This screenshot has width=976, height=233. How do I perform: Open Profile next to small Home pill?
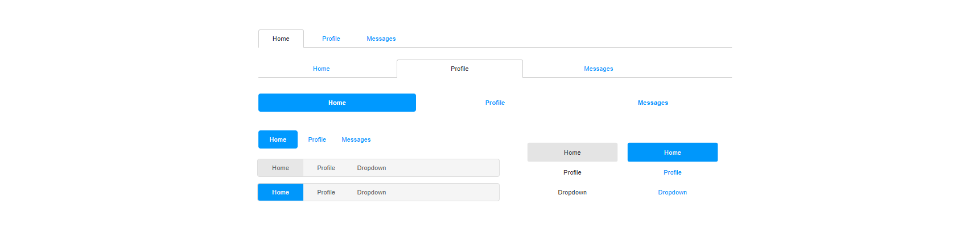click(317, 139)
